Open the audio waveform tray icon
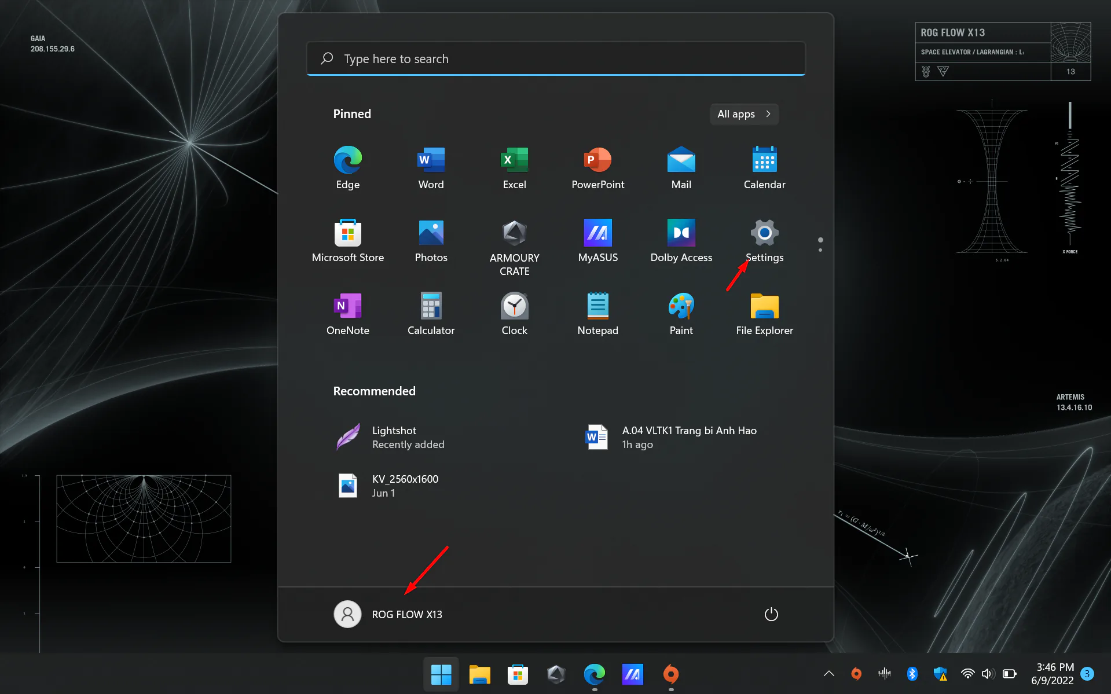 coord(884,673)
